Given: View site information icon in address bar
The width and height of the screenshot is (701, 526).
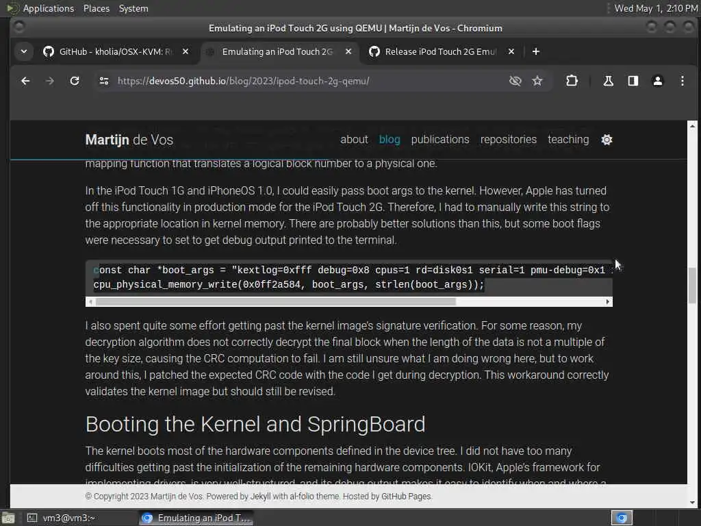Looking at the screenshot, I should (104, 81).
